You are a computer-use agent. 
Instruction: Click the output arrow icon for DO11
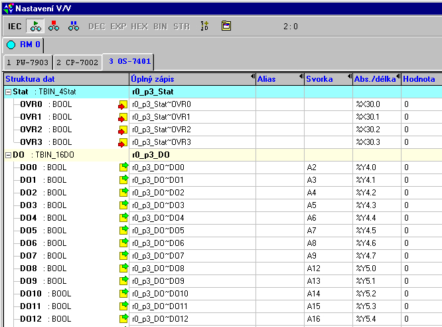[123, 306]
